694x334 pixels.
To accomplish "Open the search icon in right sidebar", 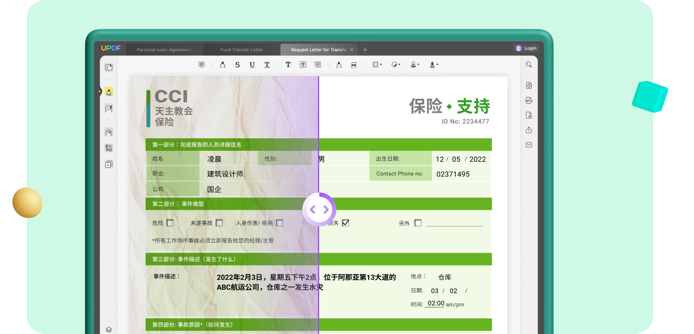I will pyautogui.click(x=528, y=65).
